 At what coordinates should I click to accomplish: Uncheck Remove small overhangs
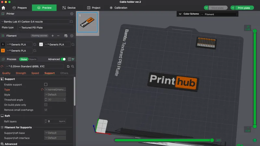(46, 110)
